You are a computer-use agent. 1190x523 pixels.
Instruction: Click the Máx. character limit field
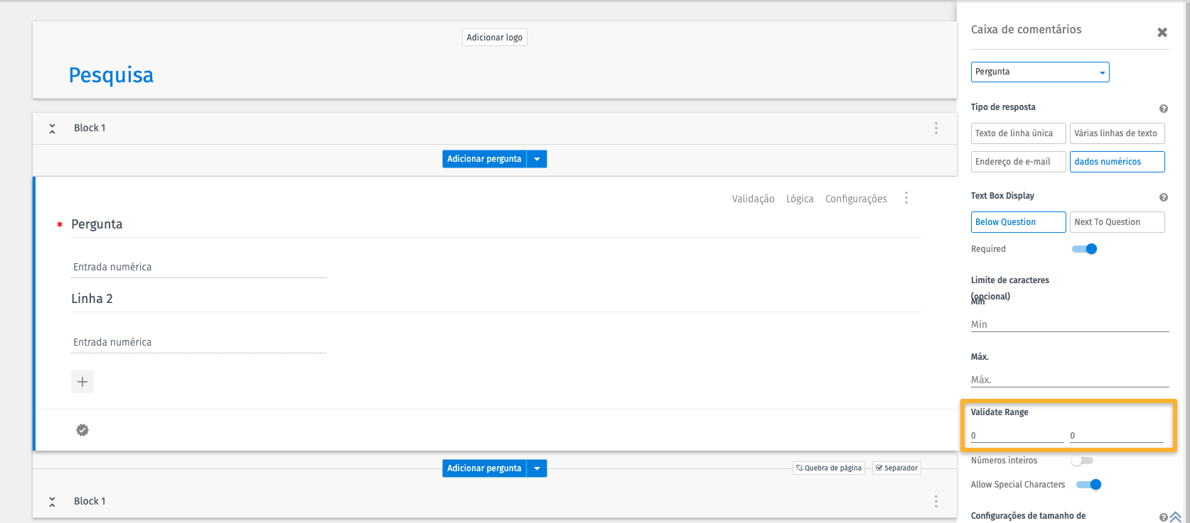click(x=1070, y=380)
